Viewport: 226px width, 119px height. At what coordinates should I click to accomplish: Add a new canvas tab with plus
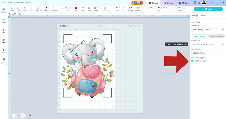(19, 14)
